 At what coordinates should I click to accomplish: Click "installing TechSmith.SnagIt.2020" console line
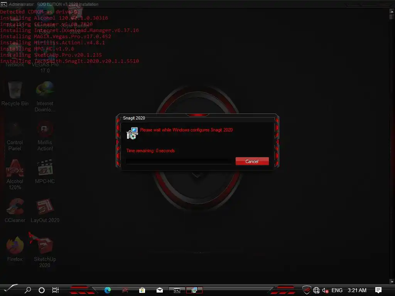click(69, 61)
